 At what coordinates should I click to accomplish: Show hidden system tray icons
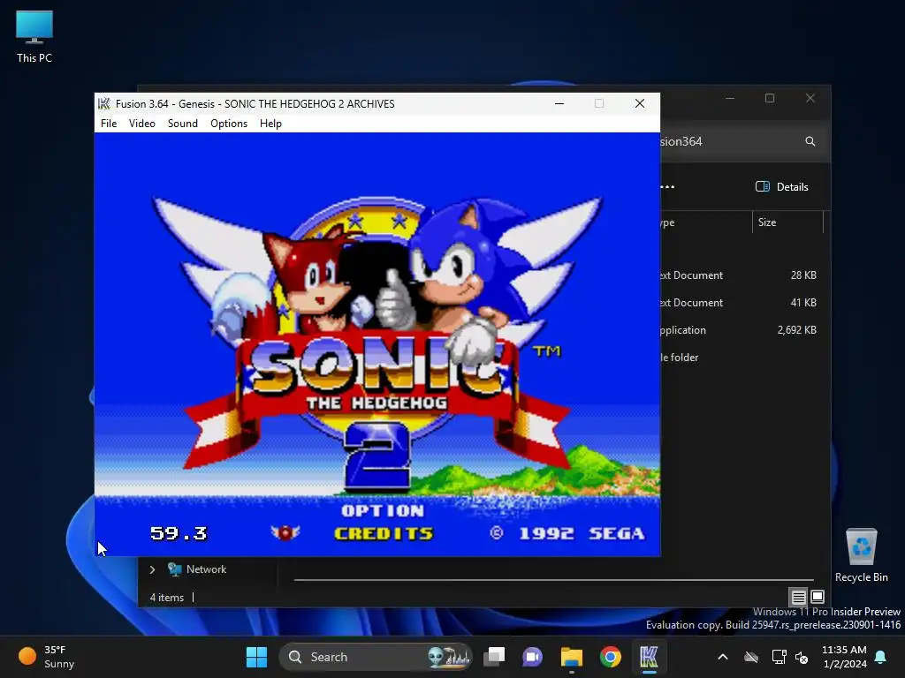tap(723, 657)
